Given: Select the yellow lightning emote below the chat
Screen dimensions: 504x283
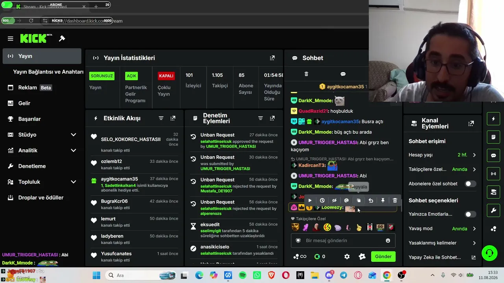Looking at the screenshot, I should pyautogui.click(x=327, y=227).
